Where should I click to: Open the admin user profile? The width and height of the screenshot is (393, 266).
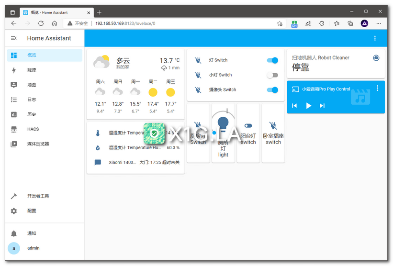[33, 248]
